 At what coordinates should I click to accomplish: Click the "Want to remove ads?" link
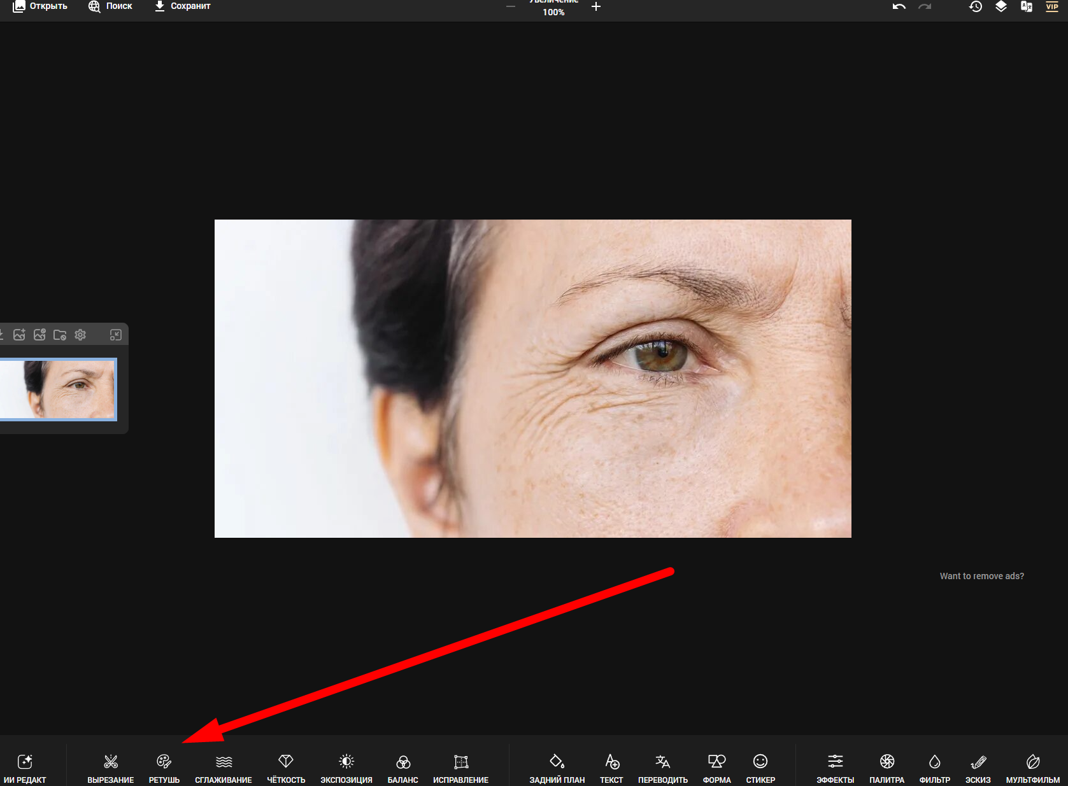(982, 576)
